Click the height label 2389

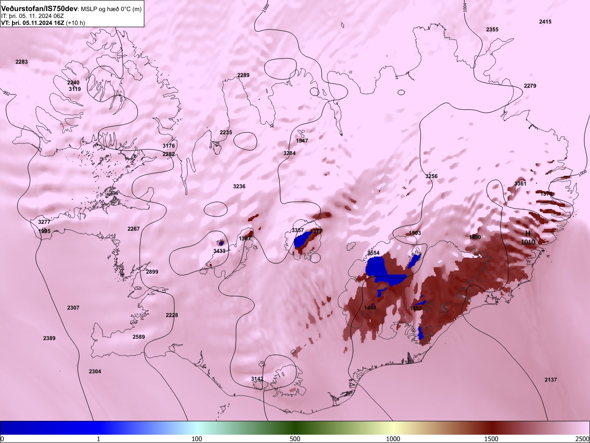click(x=49, y=338)
